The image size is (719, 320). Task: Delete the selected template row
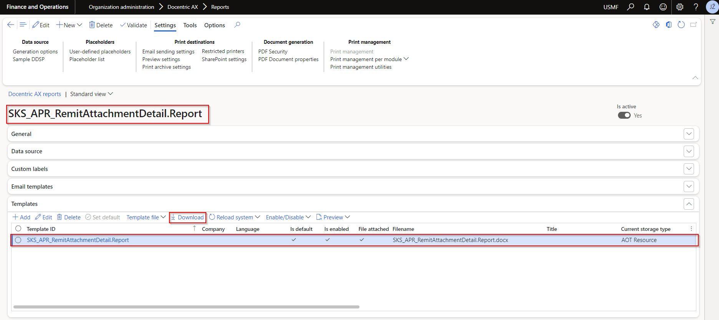(x=69, y=217)
